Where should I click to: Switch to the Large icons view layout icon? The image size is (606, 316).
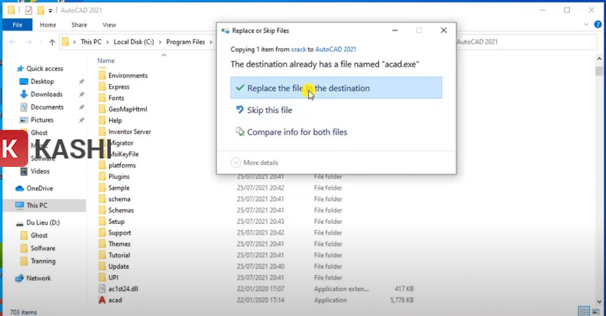[x=595, y=312]
